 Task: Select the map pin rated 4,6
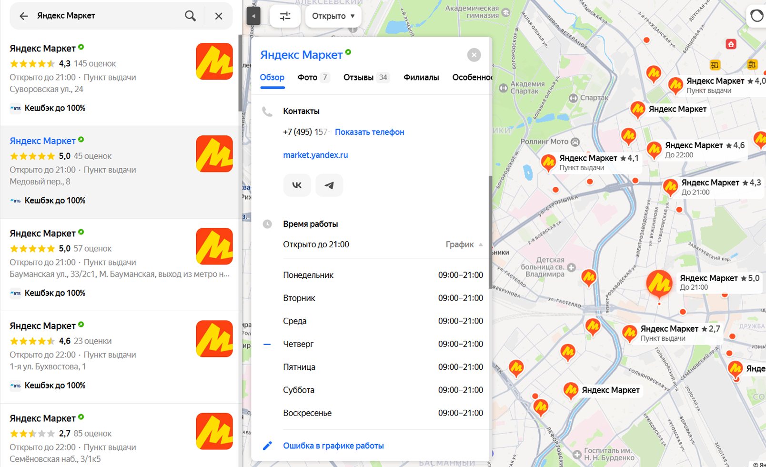click(x=654, y=150)
